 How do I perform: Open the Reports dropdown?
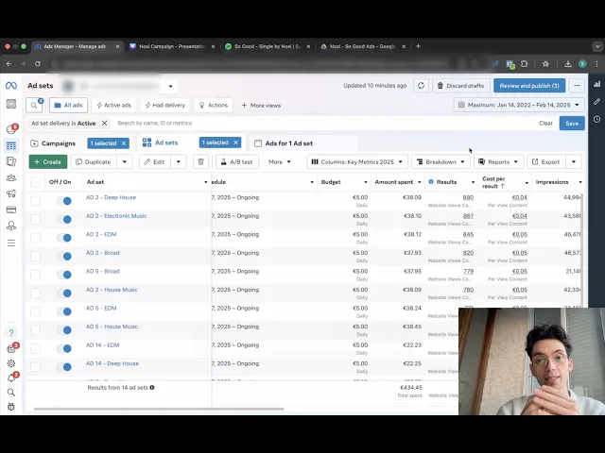tap(498, 161)
